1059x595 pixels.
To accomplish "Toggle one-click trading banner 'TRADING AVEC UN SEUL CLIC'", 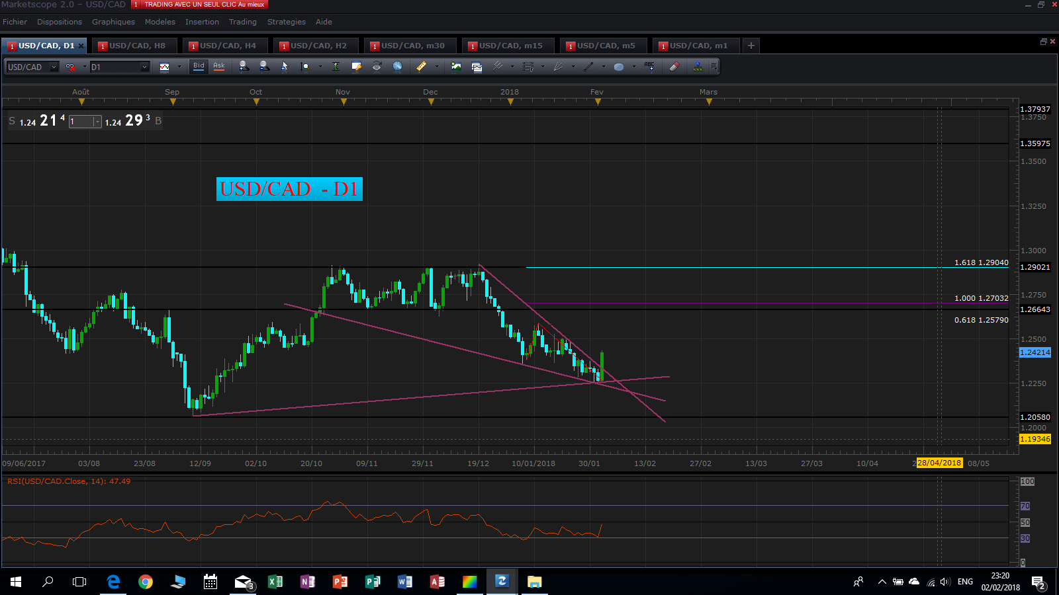I will click(199, 5).
